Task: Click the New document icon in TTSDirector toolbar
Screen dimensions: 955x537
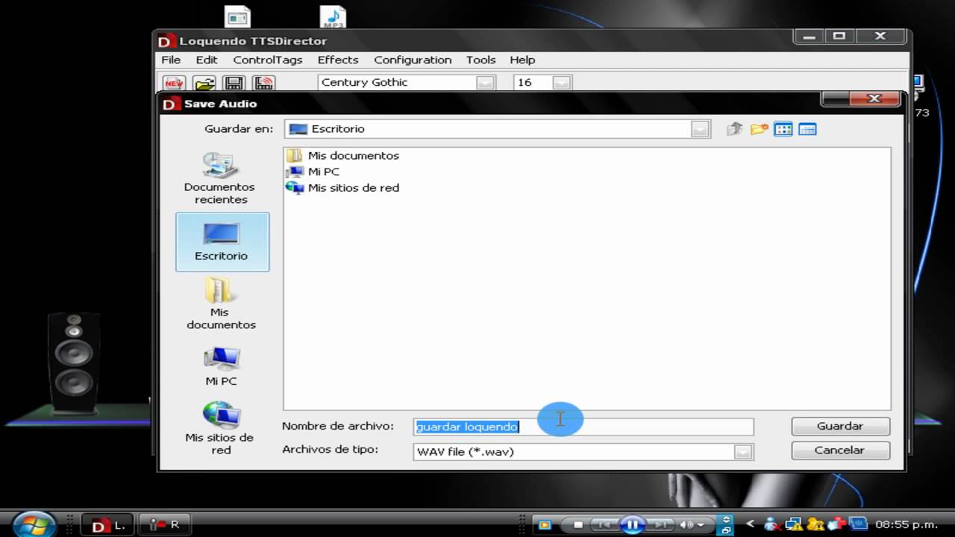Action: coord(174,83)
